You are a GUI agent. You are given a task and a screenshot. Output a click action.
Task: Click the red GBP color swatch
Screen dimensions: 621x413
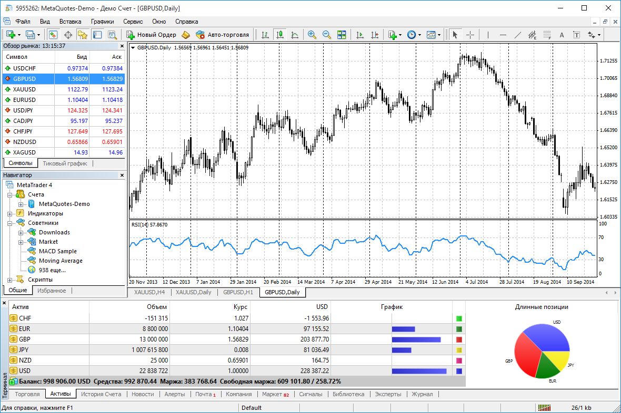point(459,339)
